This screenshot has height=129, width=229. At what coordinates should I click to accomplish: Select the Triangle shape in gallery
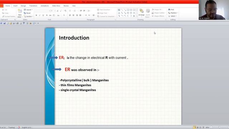(119, 13)
